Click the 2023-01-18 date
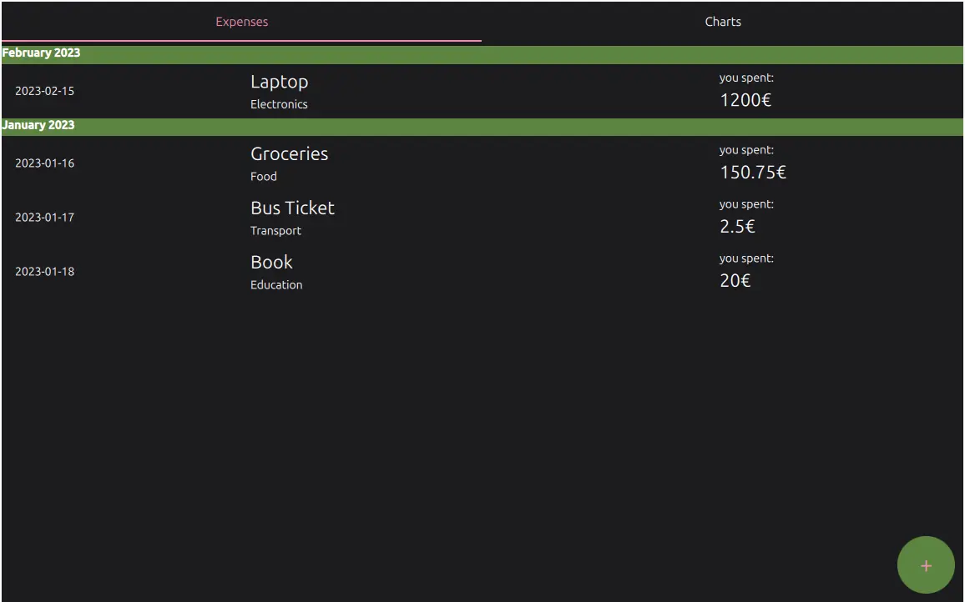The image size is (965, 602). tap(44, 272)
